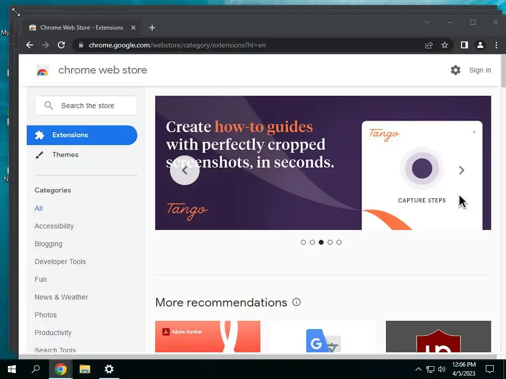The height and width of the screenshot is (379, 506).
Task: Select fifth carousel dot indicator
Action: tap(339, 242)
